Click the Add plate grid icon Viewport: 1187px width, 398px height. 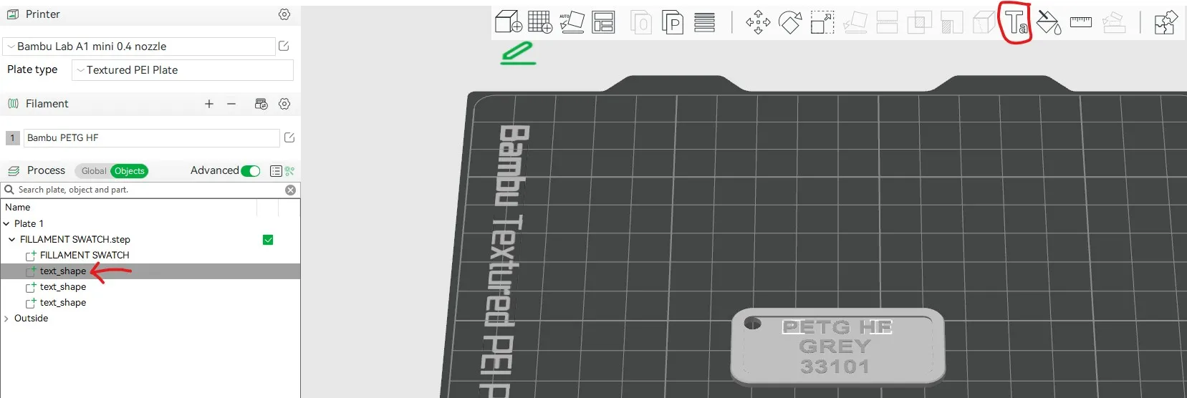(540, 21)
